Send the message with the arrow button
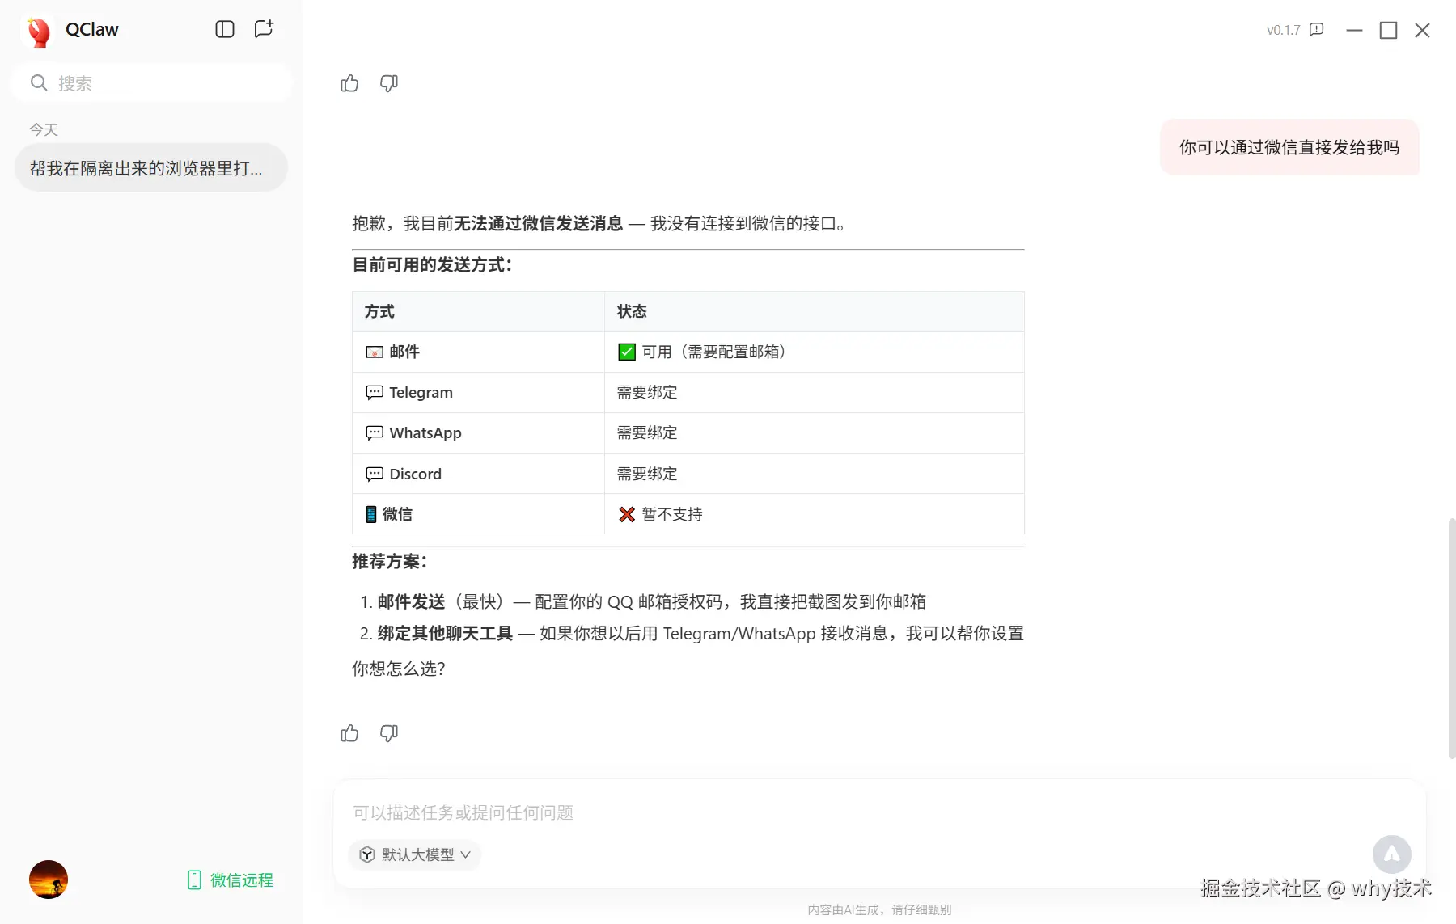This screenshot has width=1456, height=924. pyautogui.click(x=1392, y=854)
